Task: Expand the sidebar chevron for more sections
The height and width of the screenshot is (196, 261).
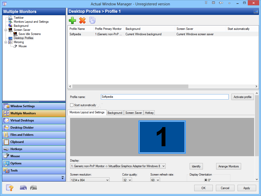Action: pos(63,178)
